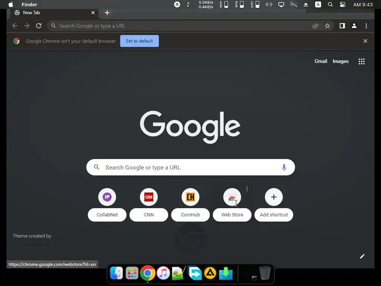Viewport: 381px width, 286px height.
Task: Open the CornHub shortcut icon
Action: coord(190,197)
